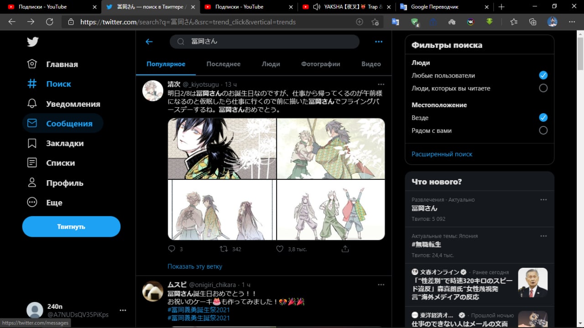
Task: Click the Twitter bird logo
Action: (x=32, y=42)
